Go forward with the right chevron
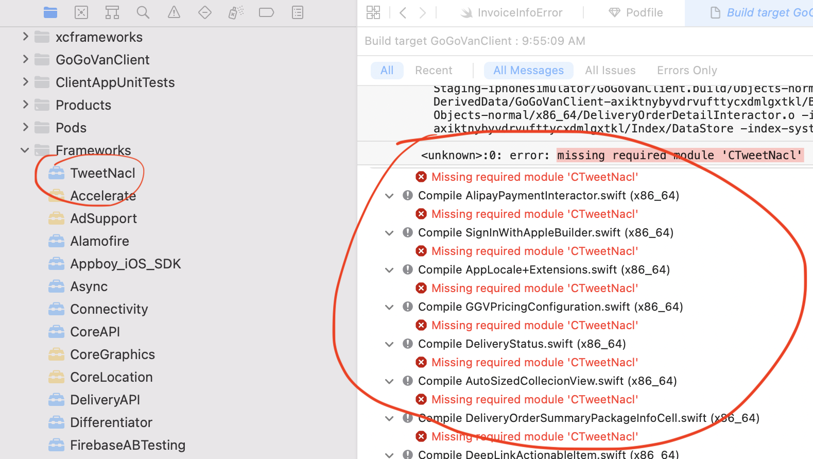This screenshot has width=813, height=459. click(x=423, y=12)
